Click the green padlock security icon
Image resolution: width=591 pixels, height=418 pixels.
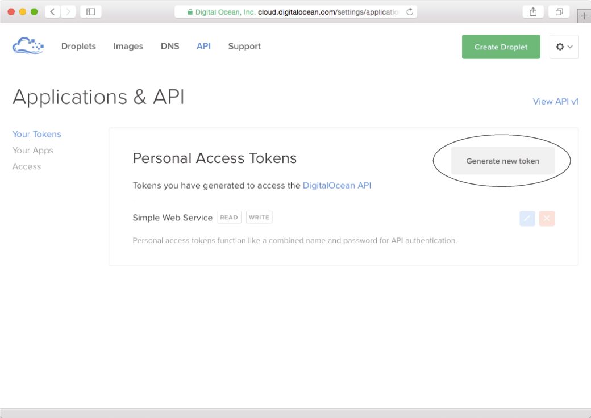click(x=190, y=12)
